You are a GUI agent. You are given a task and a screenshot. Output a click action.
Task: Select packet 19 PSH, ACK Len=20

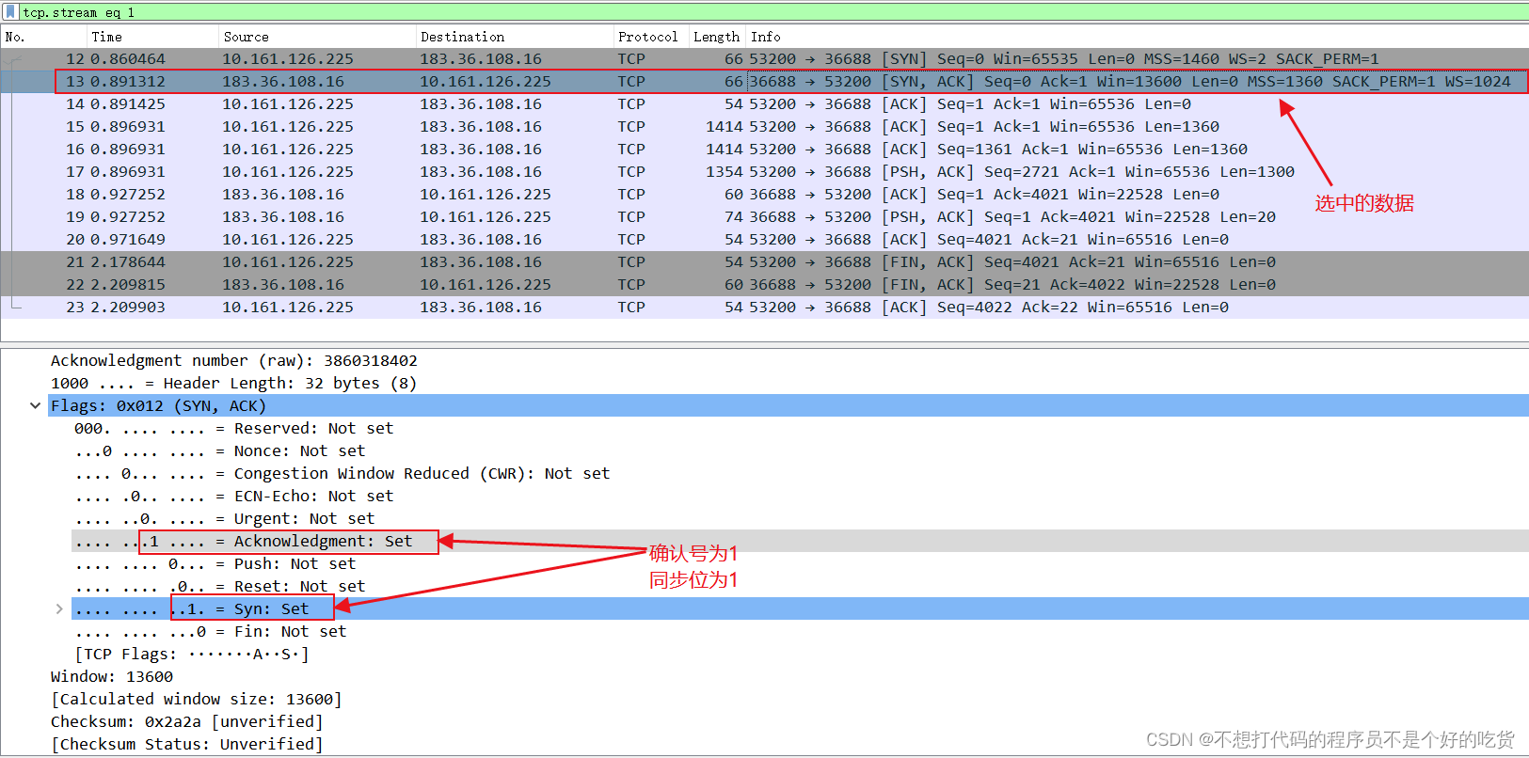pyautogui.click(x=764, y=217)
